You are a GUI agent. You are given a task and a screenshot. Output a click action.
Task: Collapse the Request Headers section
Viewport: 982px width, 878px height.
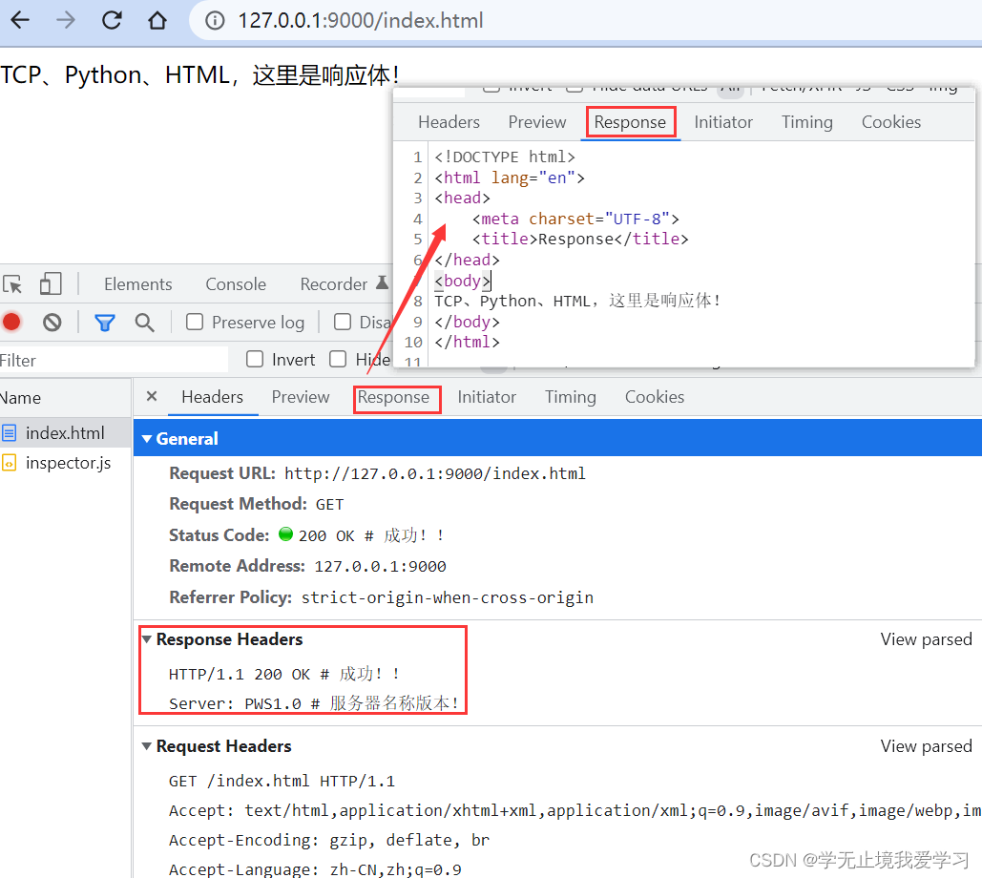pyautogui.click(x=149, y=746)
